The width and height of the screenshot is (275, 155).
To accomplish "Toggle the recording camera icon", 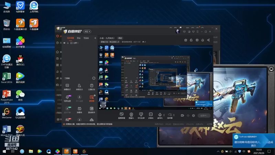I will point(183,115).
